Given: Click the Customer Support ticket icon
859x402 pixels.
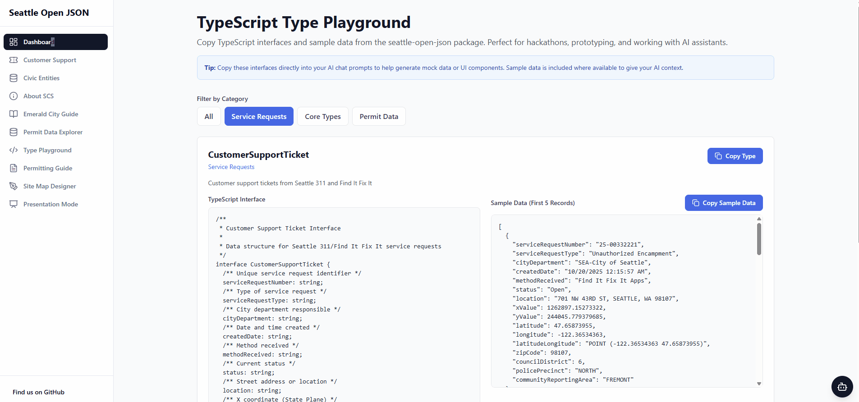Looking at the screenshot, I should [14, 60].
